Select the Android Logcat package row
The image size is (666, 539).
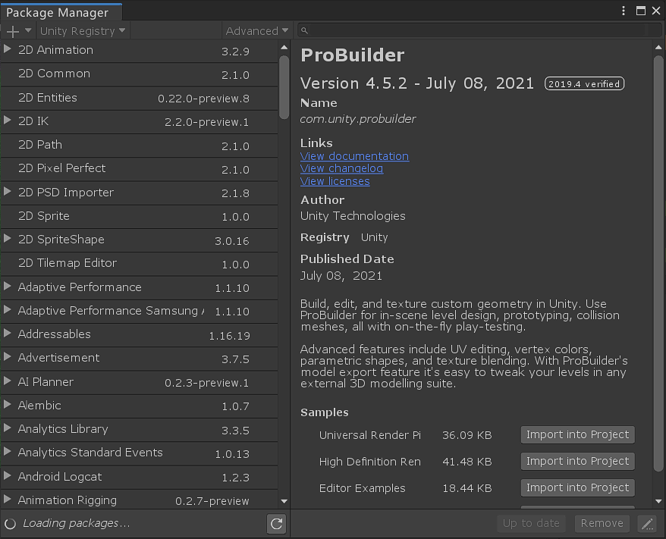click(x=140, y=477)
